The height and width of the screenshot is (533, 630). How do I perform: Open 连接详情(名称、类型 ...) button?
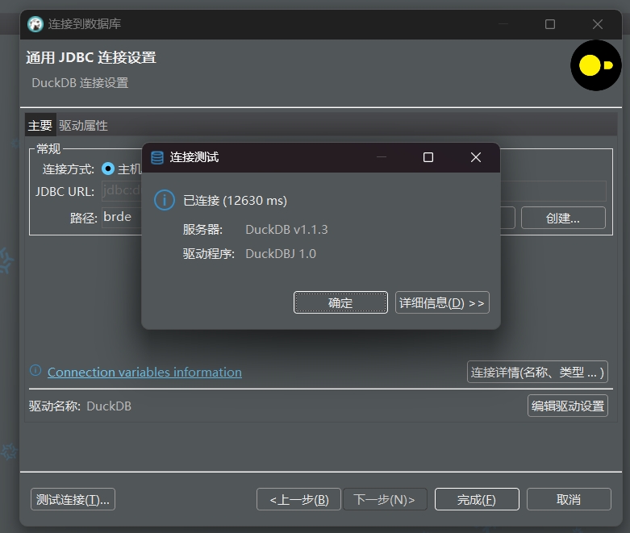point(537,373)
